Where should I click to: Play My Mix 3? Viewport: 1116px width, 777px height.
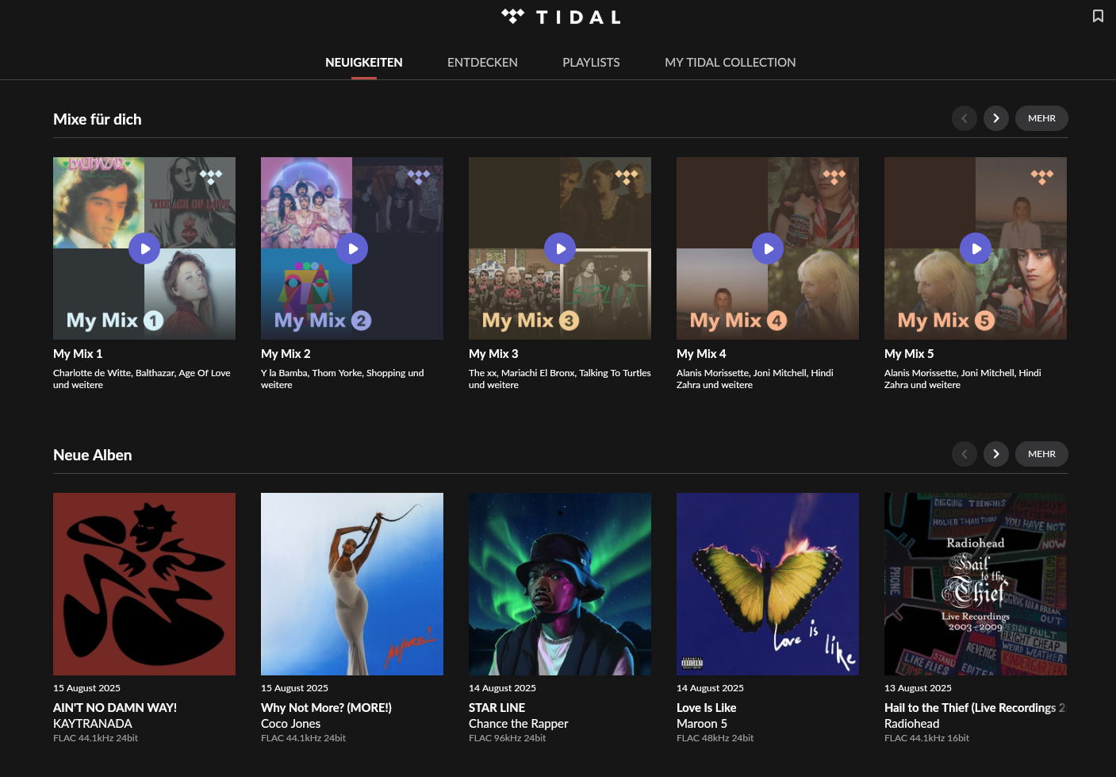pyautogui.click(x=560, y=248)
